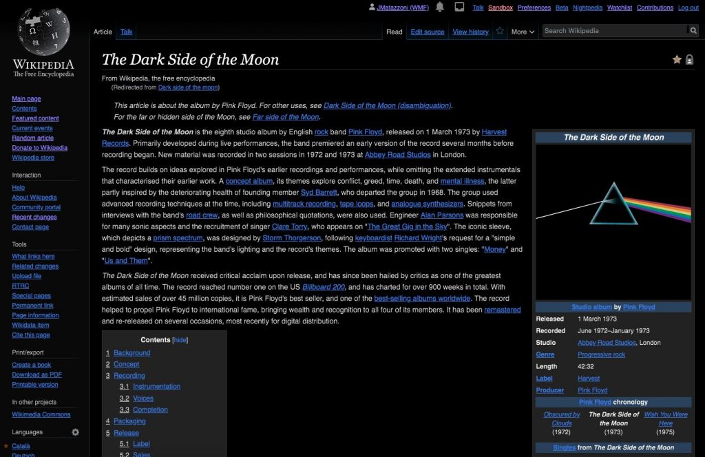The height and width of the screenshot is (457, 705).
Task: Click the Pink Floyd link in intro
Action: (365, 132)
